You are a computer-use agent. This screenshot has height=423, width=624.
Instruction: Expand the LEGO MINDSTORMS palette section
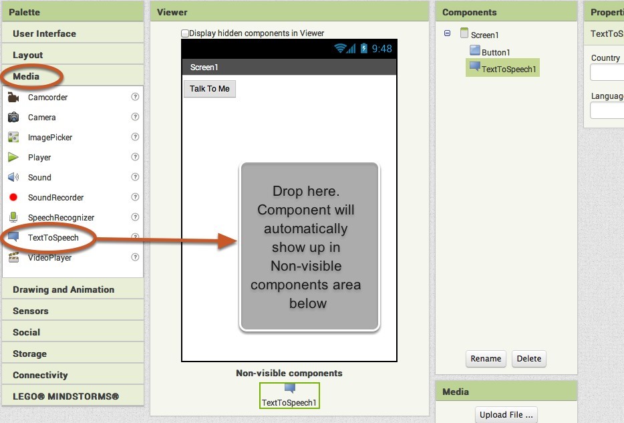[73, 396]
